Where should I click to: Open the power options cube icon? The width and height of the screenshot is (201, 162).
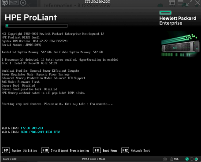click(x=5, y=3)
